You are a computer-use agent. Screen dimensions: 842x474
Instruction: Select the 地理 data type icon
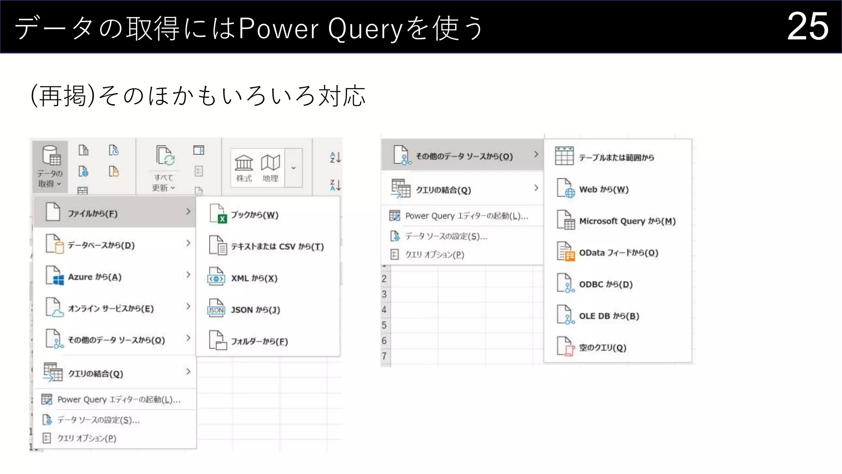(x=271, y=168)
